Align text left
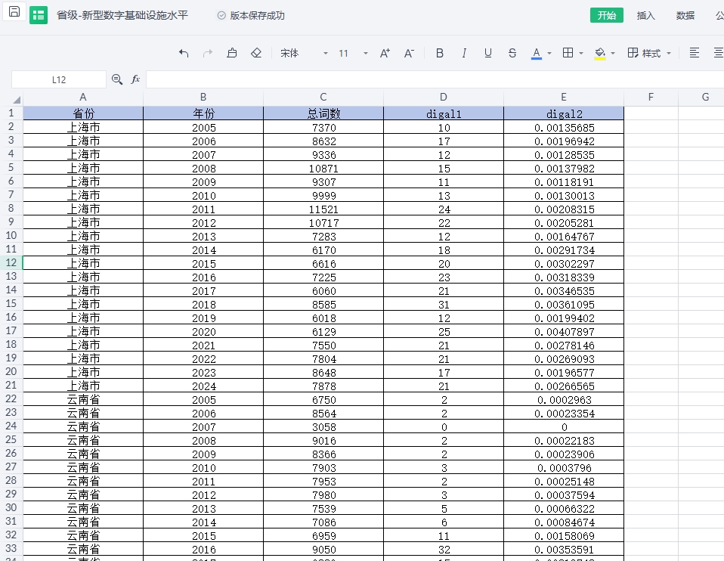The width and height of the screenshot is (724, 561). click(x=694, y=53)
